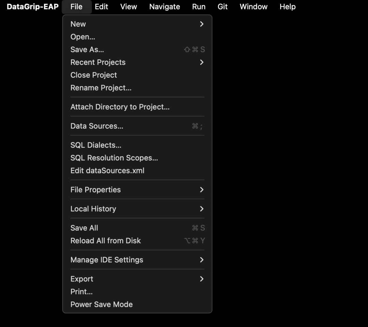Select Save As... menu entry
Viewport: 368px width, 327px height.
click(137, 49)
